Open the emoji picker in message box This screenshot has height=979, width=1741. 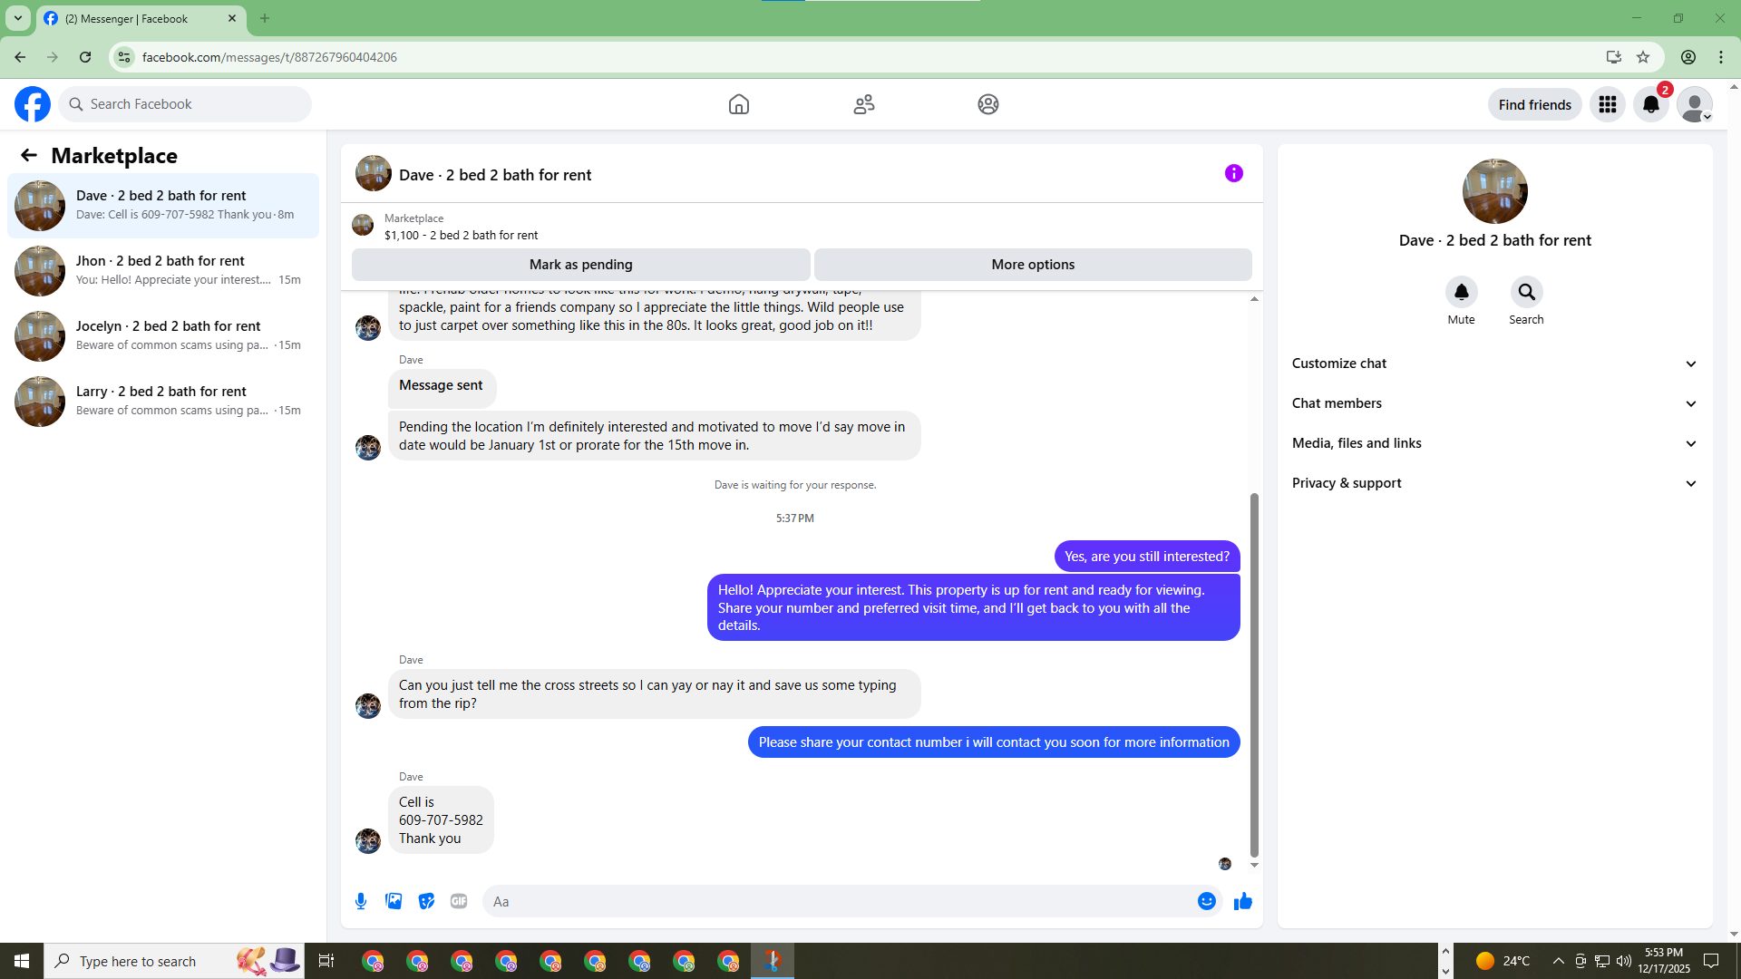(1206, 901)
